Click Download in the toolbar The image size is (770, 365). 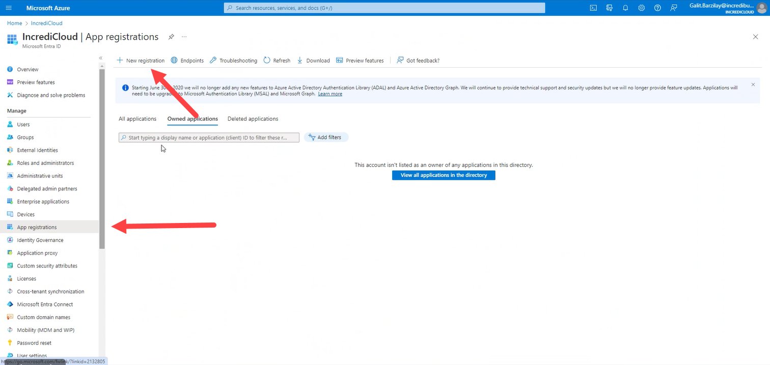[313, 60]
